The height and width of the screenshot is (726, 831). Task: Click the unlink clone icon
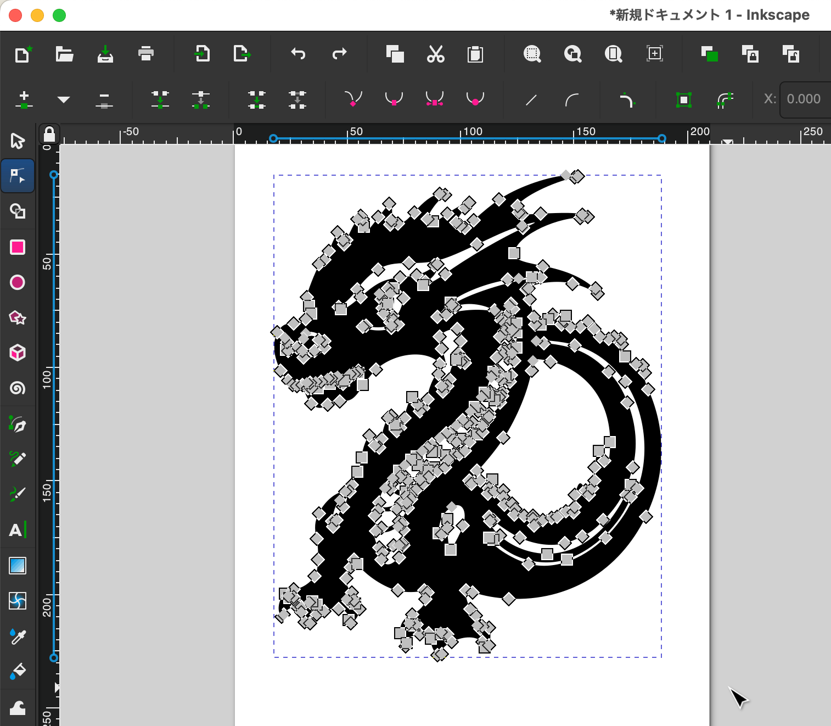coord(791,54)
